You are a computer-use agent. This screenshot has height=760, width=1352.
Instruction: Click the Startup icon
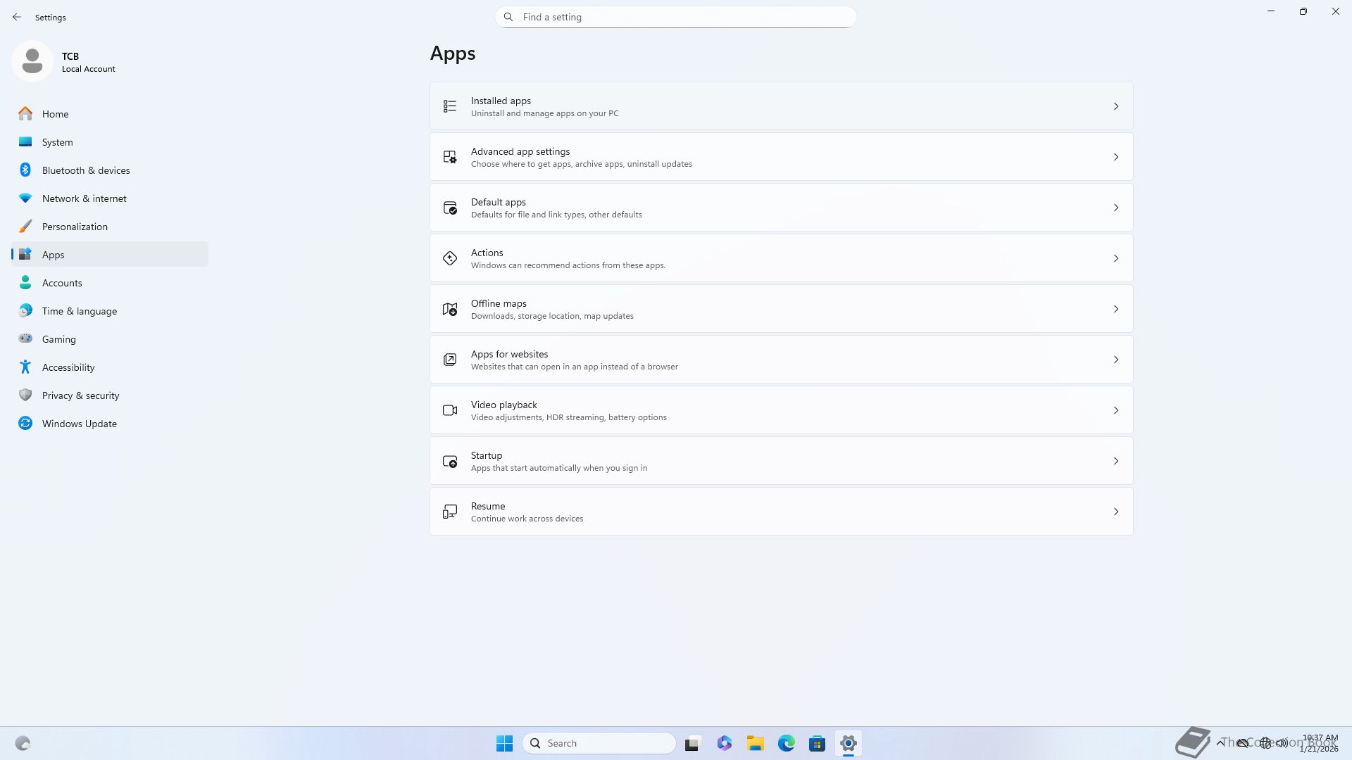coord(449,461)
